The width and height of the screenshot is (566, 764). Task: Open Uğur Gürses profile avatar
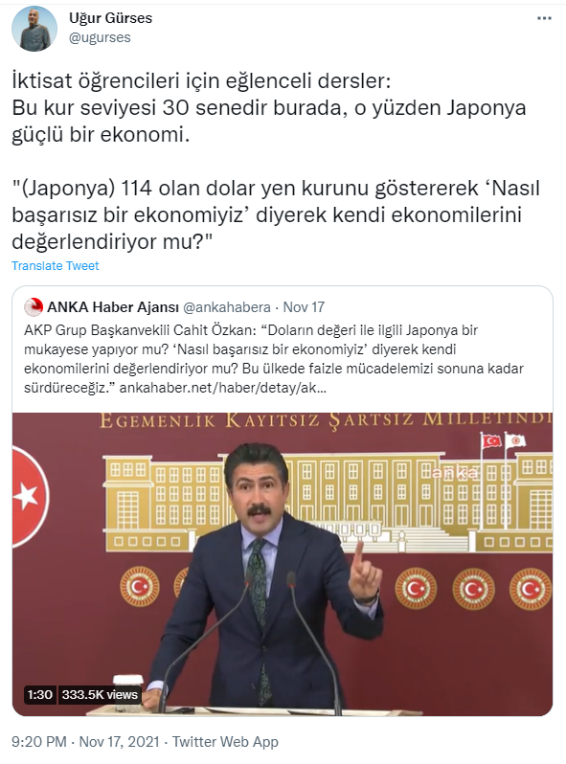(x=34, y=29)
